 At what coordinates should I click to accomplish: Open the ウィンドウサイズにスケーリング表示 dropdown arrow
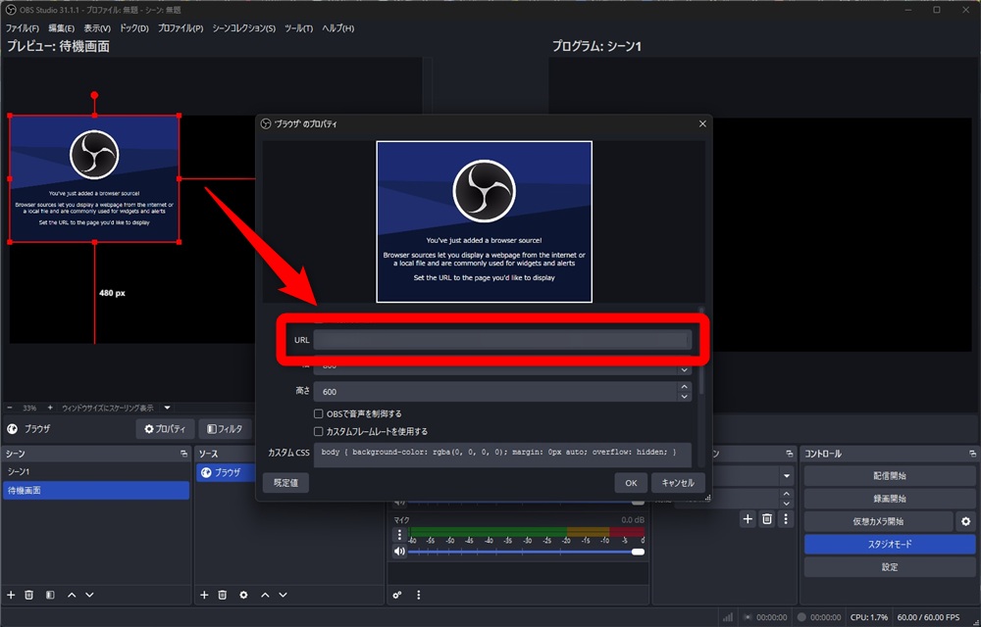coord(167,408)
